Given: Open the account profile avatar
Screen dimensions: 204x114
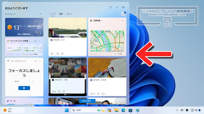Looking at the screenshot, I should tap(123, 14).
